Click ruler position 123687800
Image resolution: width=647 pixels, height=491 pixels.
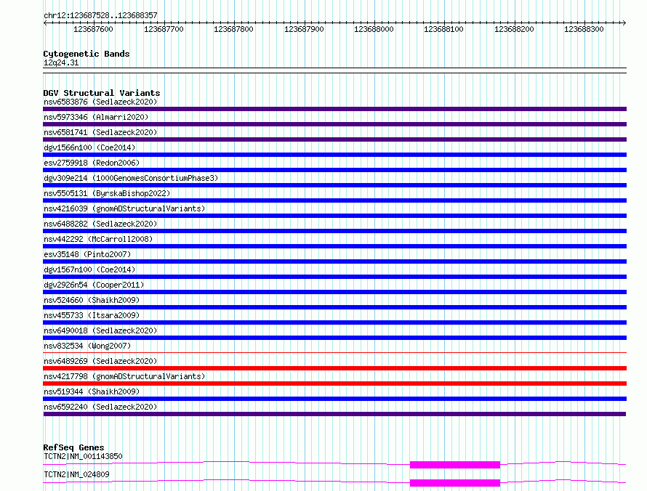click(233, 29)
